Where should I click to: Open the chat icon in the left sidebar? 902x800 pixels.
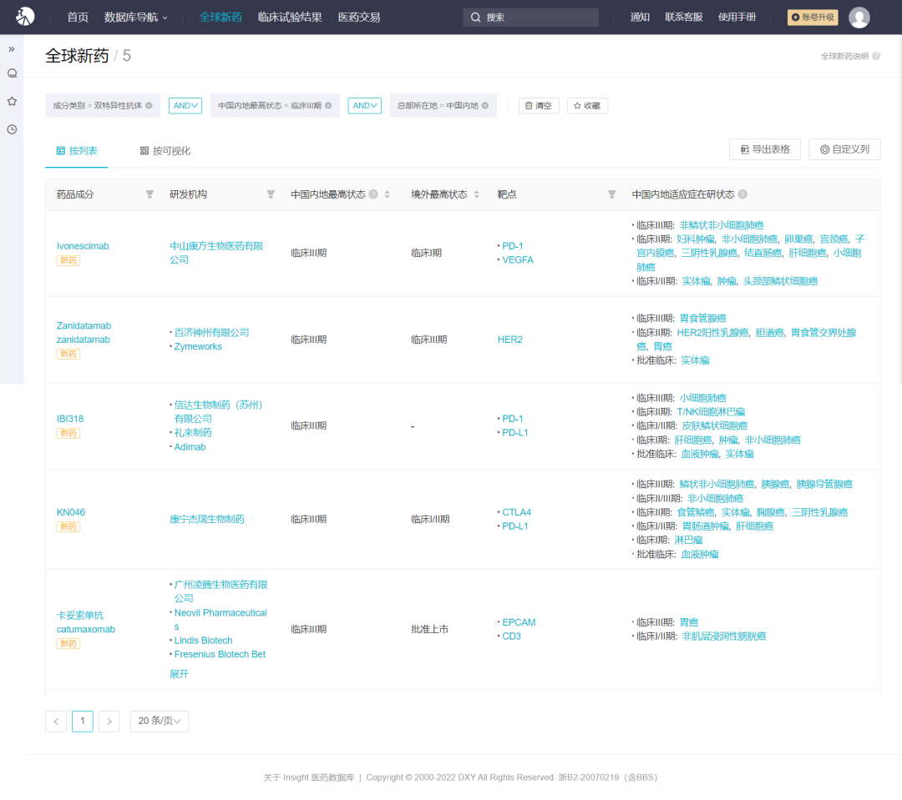tap(12, 73)
